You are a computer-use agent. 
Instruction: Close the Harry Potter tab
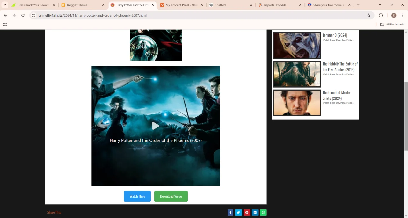click(153, 5)
